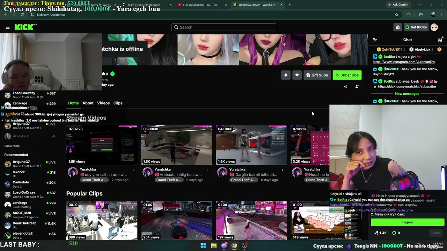
Task: Switch to the Videos channel tab
Action: click(x=103, y=103)
